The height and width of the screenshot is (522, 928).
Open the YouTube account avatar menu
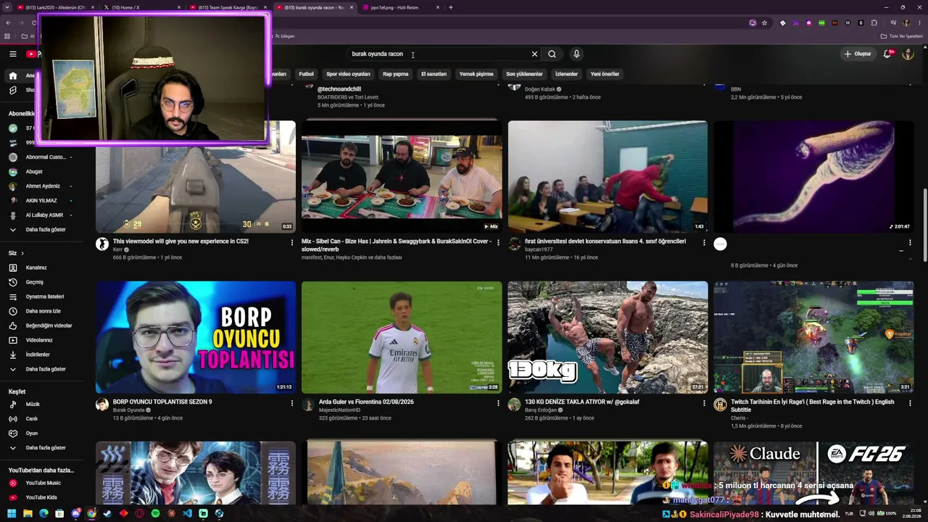pyautogui.click(x=908, y=54)
